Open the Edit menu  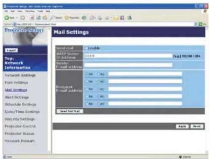tap(13, 11)
